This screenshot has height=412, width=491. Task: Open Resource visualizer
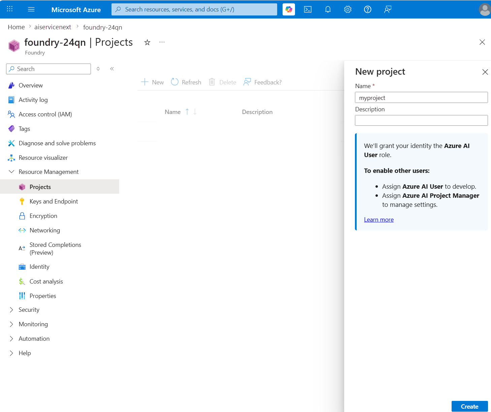(x=43, y=158)
